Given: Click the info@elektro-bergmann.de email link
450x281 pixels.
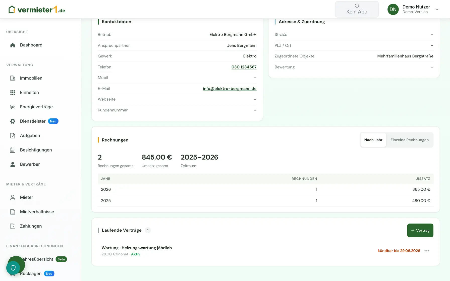Looking at the screenshot, I should coord(230,89).
